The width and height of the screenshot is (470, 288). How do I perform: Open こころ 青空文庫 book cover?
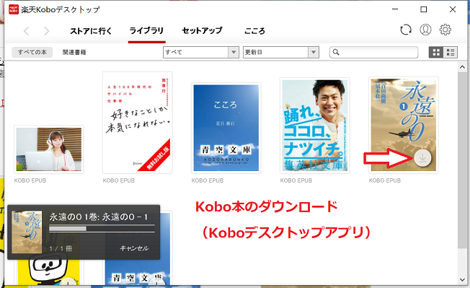pyautogui.click(x=226, y=128)
